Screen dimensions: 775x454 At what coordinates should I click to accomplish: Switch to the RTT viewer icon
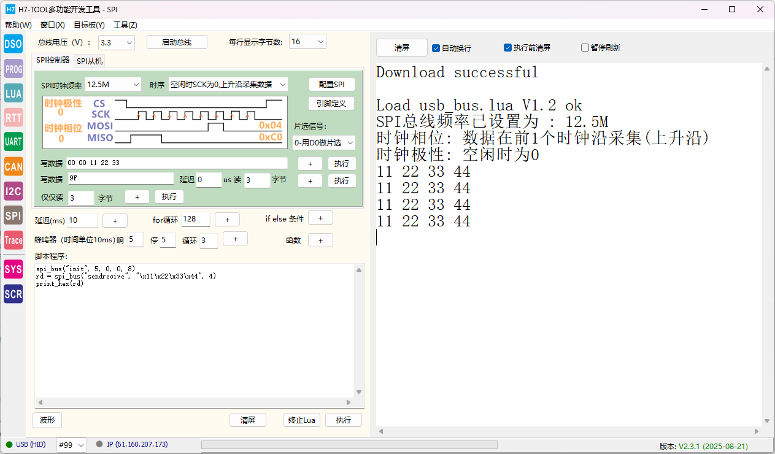point(13,118)
